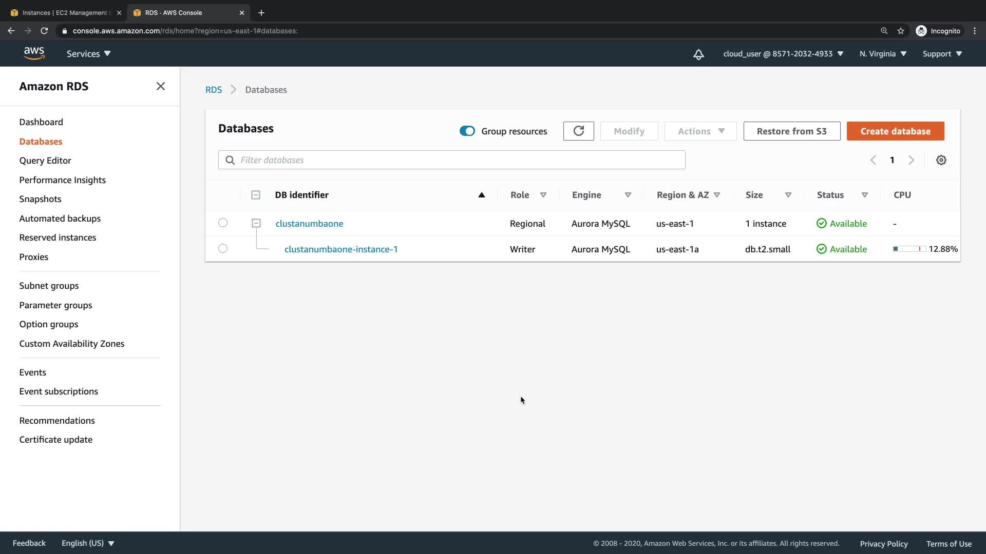The image size is (986, 554).
Task: Click the next page arrow in pagination
Action: 911,160
